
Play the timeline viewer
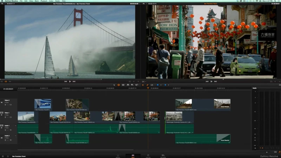[211, 81]
